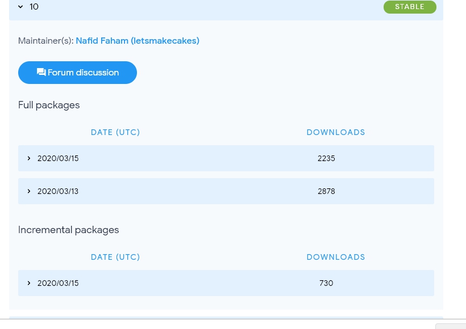
Task: Click the 2878 downloads value
Action: [x=326, y=191]
